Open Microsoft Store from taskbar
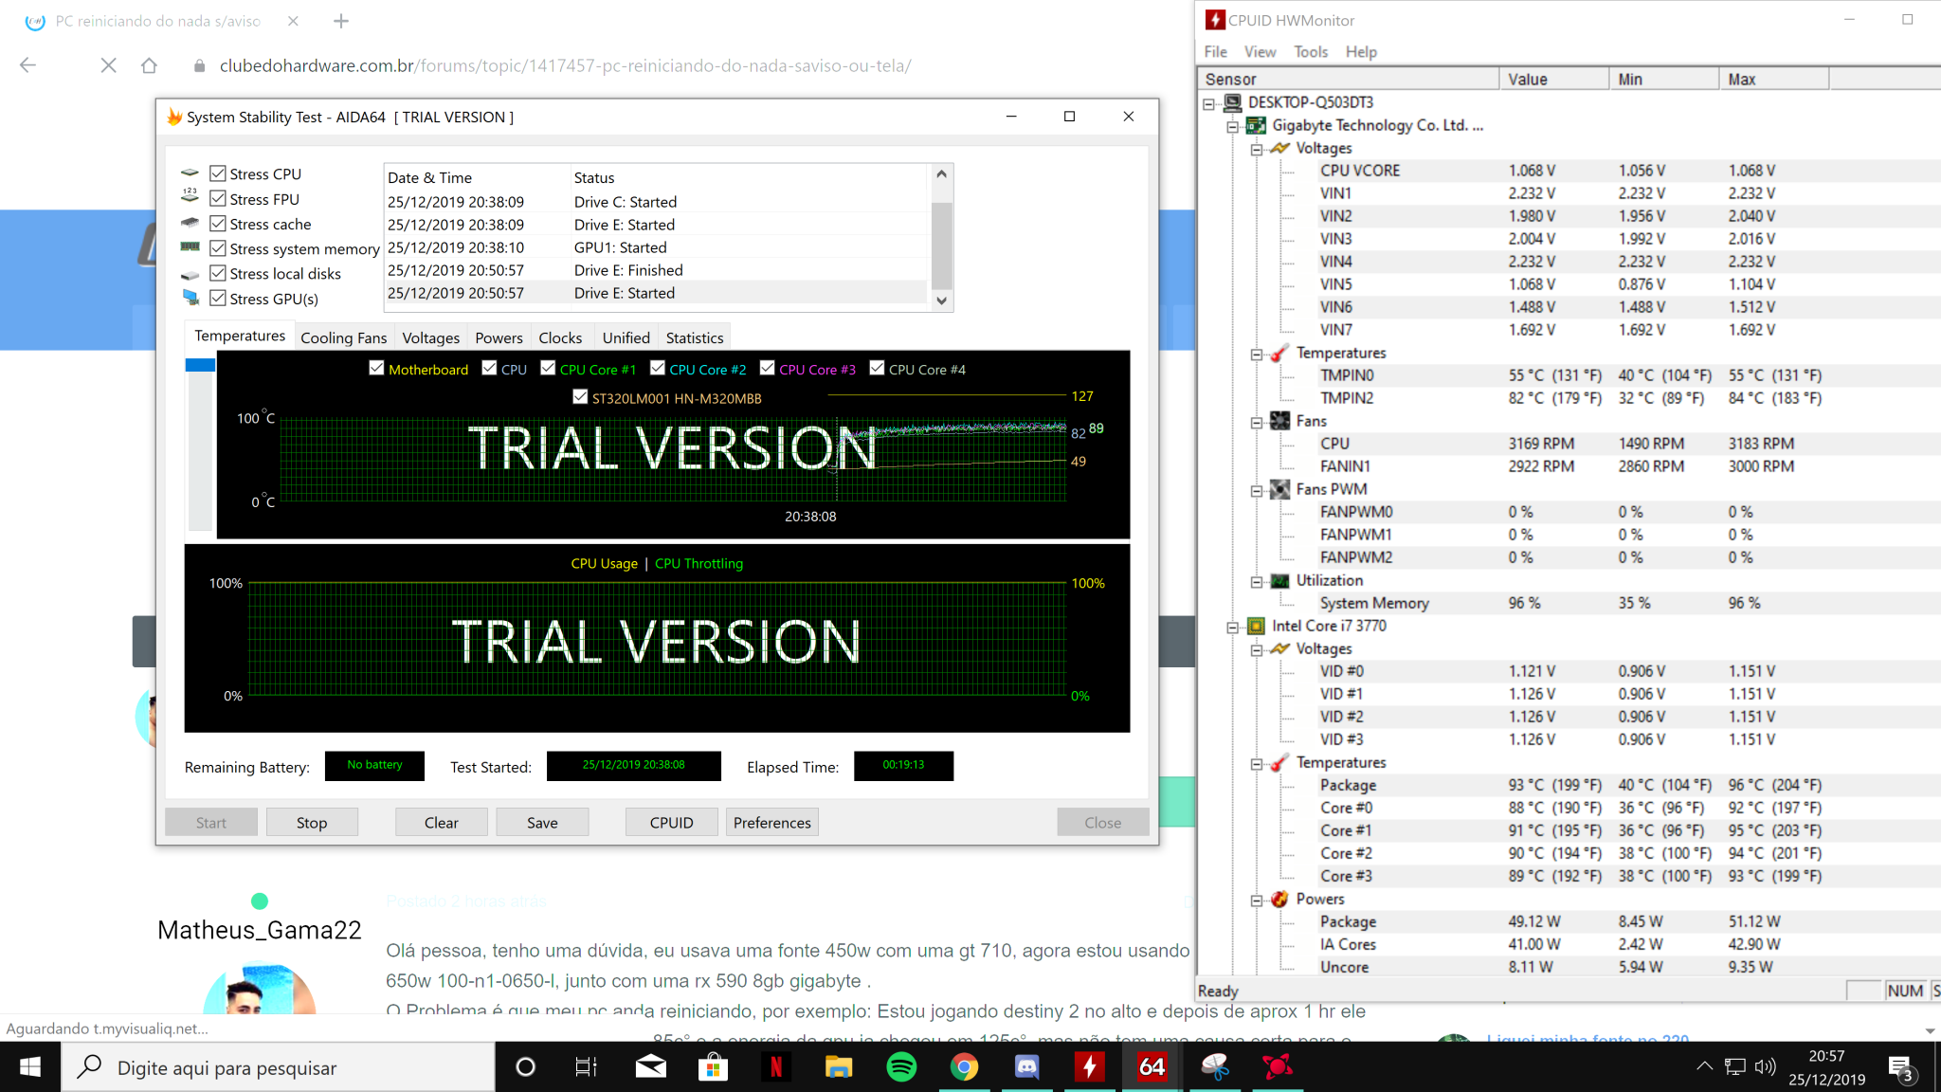 [713, 1067]
